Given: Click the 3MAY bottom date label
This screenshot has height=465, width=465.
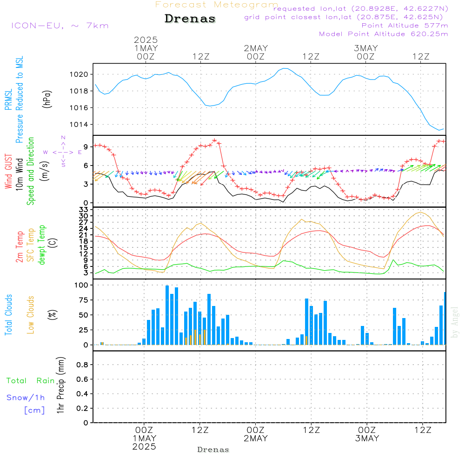Looking at the screenshot, I should [367, 438].
